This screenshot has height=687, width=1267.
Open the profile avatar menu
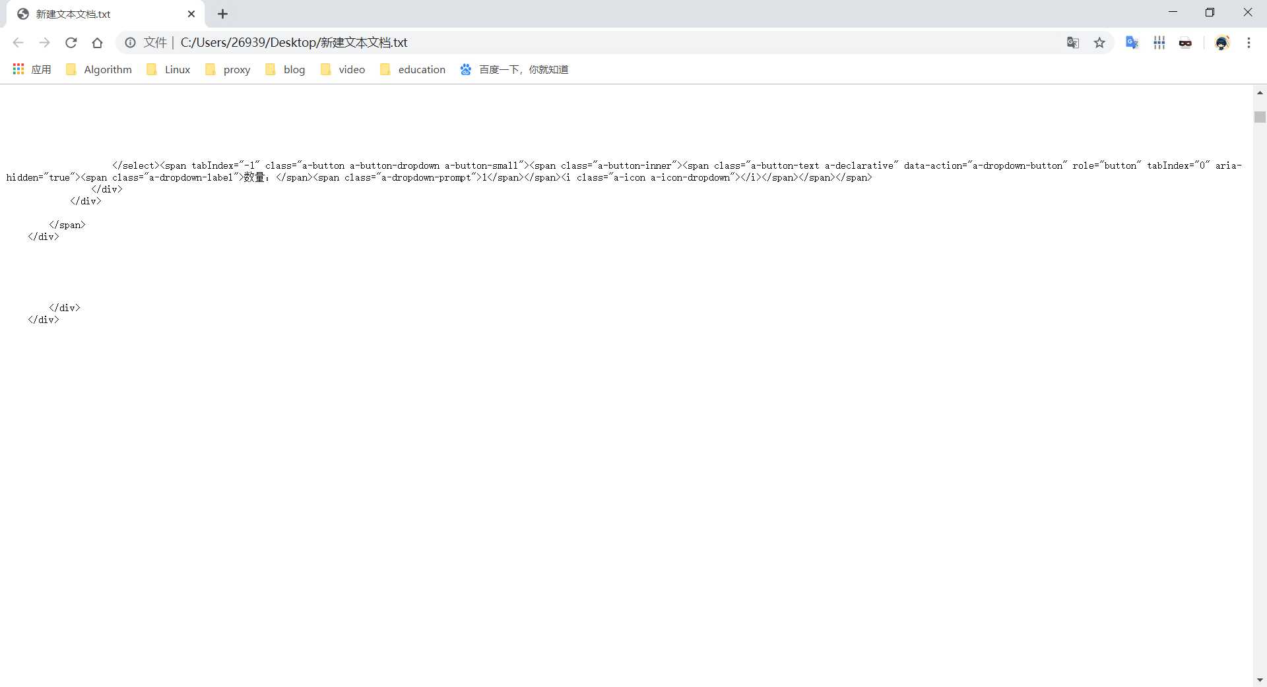coord(1222,43)
